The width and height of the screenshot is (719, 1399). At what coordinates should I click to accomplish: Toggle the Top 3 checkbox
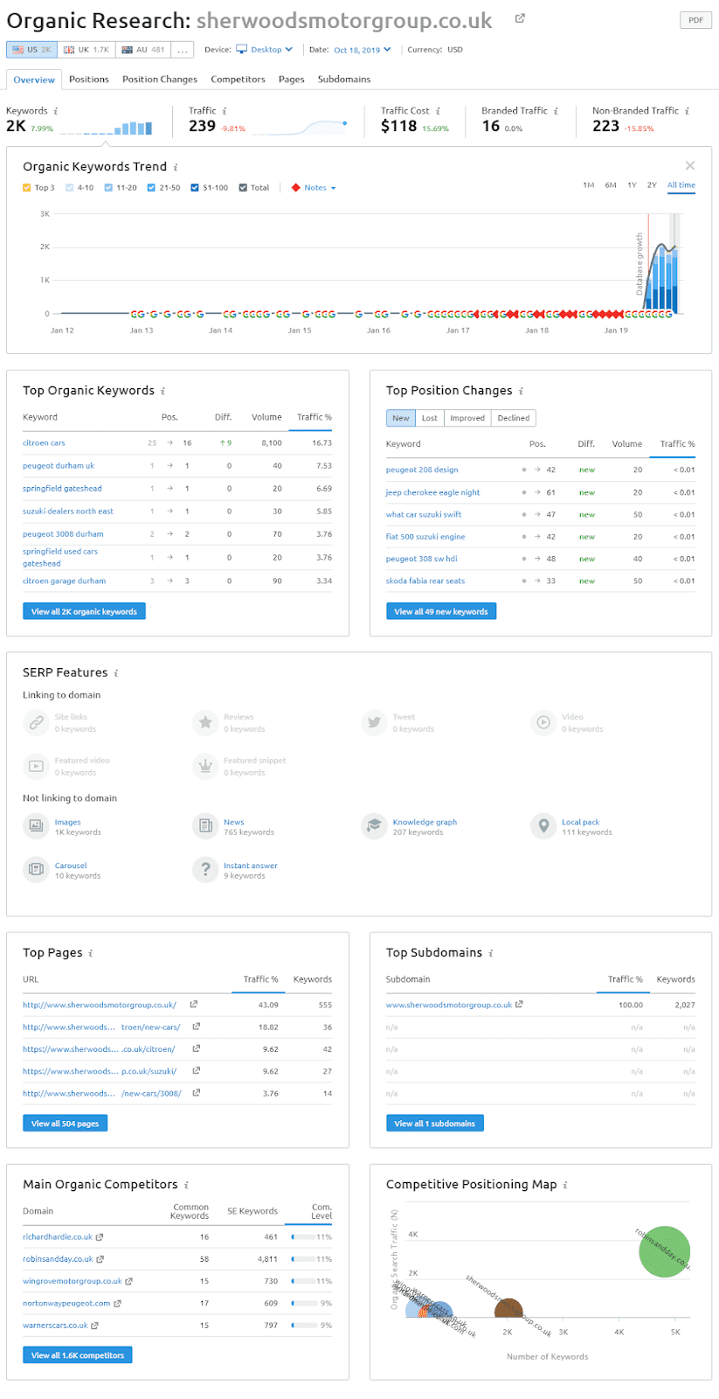tap(27, 188)
